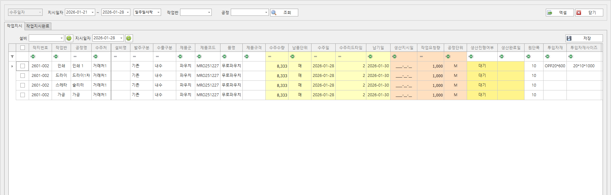
Task: Check the checkbox for the 스레타 row
Action: [x=23, y=85]
